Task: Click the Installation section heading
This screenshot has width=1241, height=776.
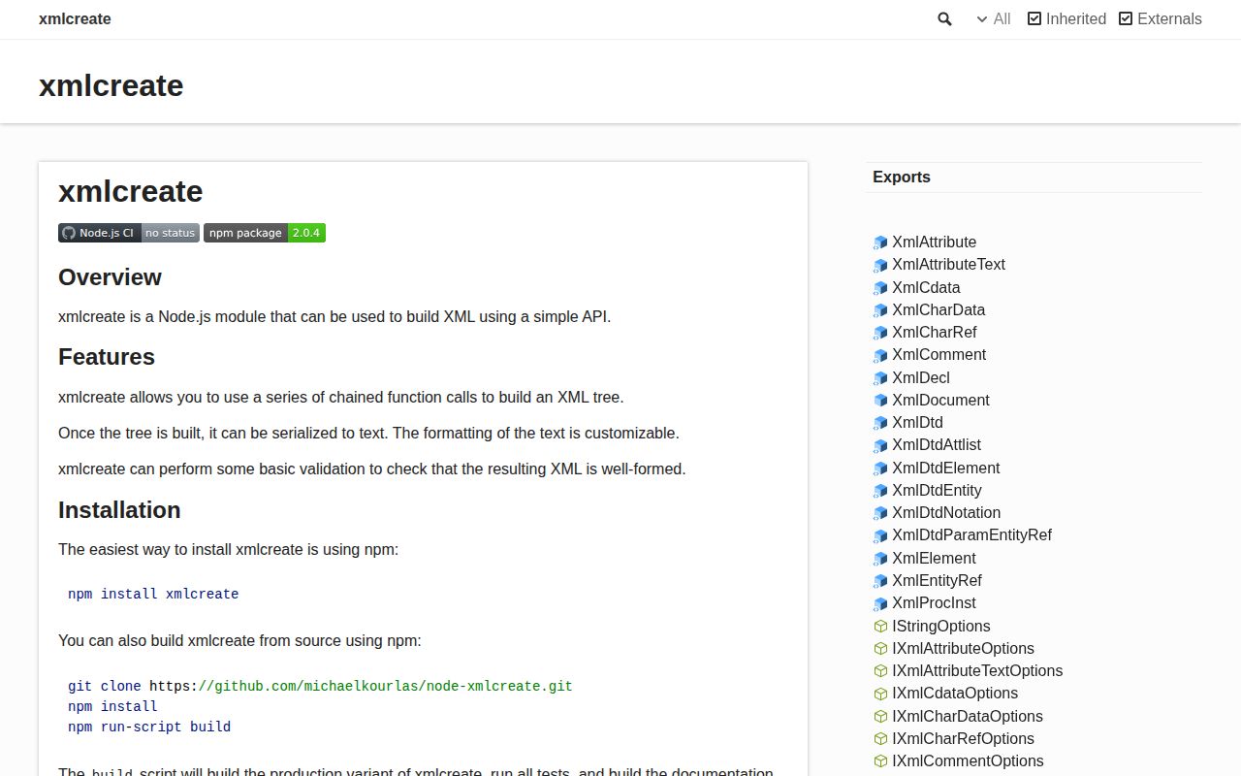Action: click(x=119, y=510)
